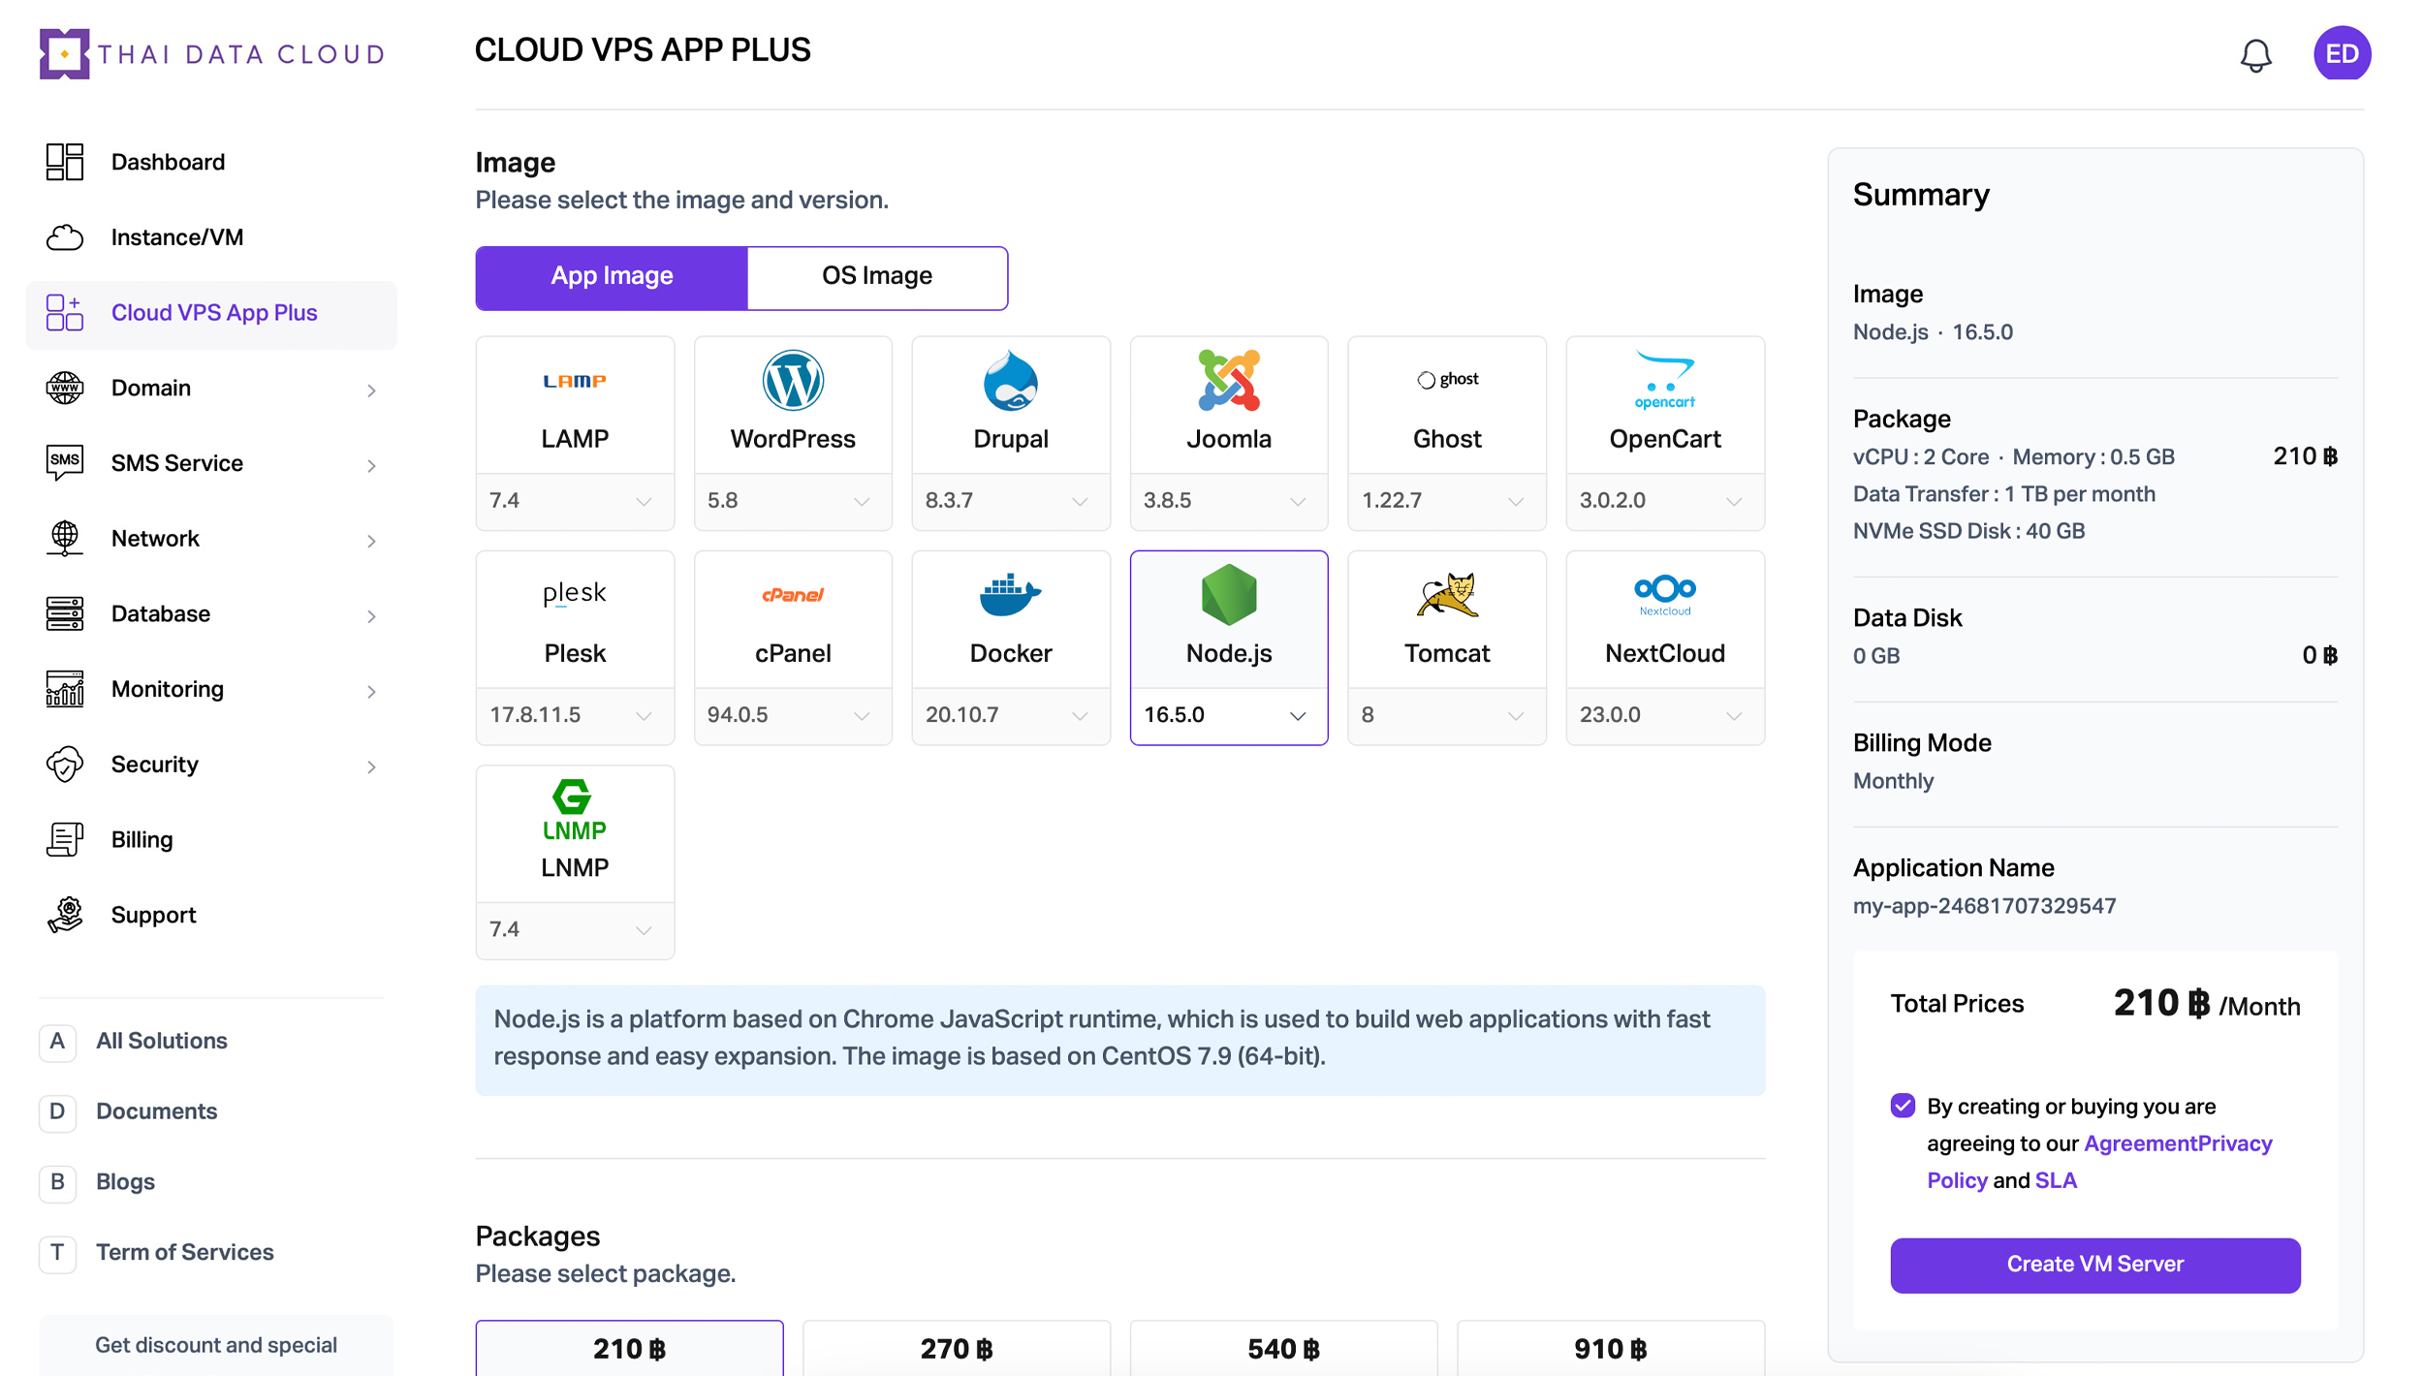This screenshot has width=2423, height=1376.
Task: Open the cPanel 94.0.5 version dropdown
Action: click(793, 715)
